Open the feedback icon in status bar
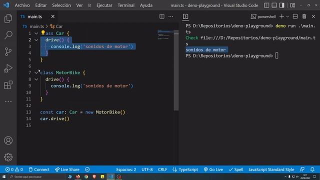 pyautogui.click(x=302, y=169)
